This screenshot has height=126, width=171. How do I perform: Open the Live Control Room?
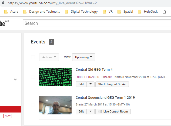pos(113,111)
